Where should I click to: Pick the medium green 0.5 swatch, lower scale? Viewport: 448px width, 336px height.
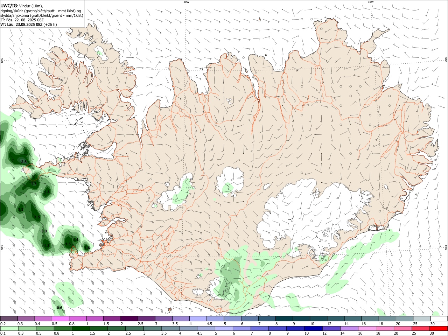tap(45, 329)
